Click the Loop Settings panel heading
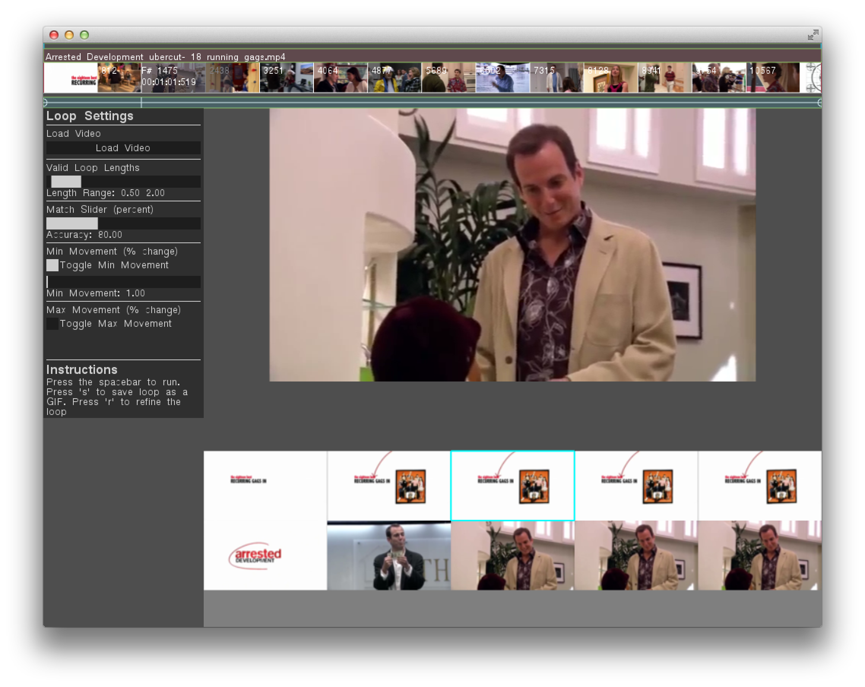 point(90,116)
